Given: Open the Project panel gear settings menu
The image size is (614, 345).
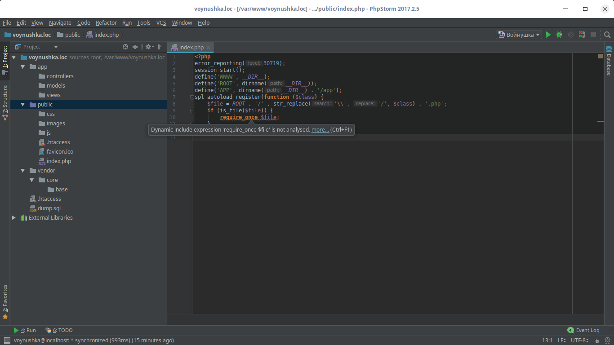Looking at the screenshot, I should (149, 47).
